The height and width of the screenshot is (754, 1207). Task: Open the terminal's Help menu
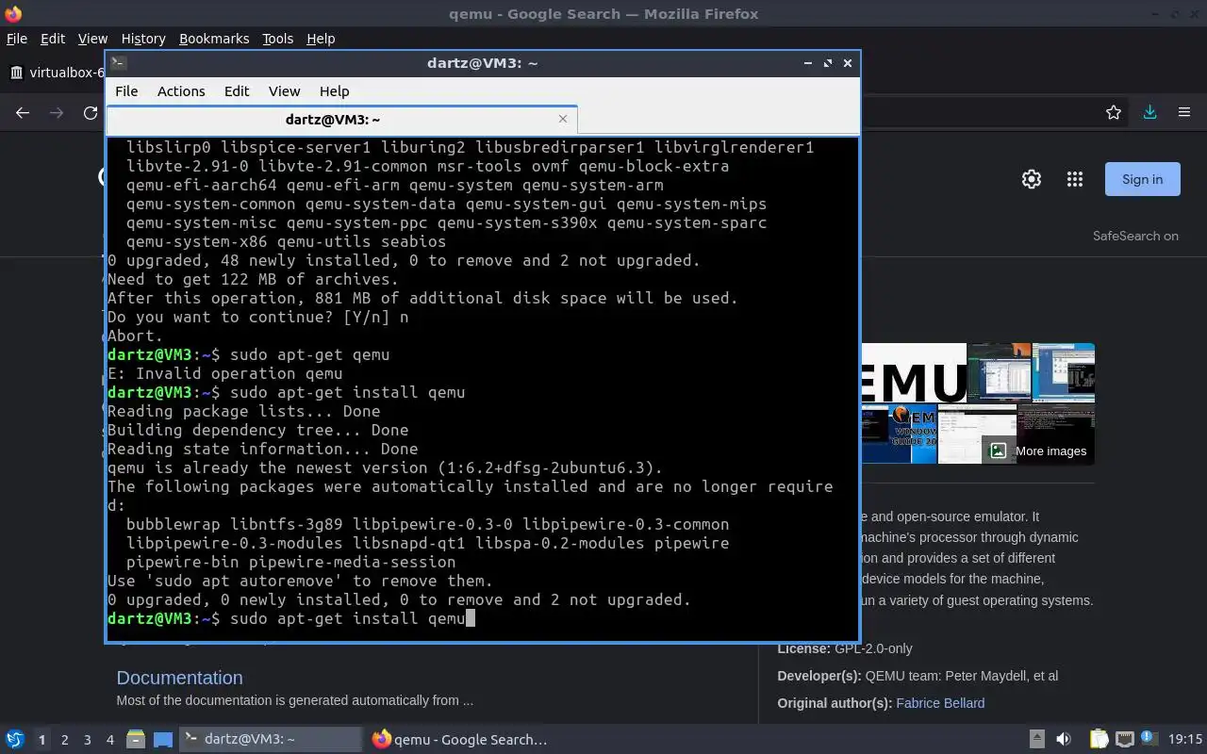click(334, 91)
